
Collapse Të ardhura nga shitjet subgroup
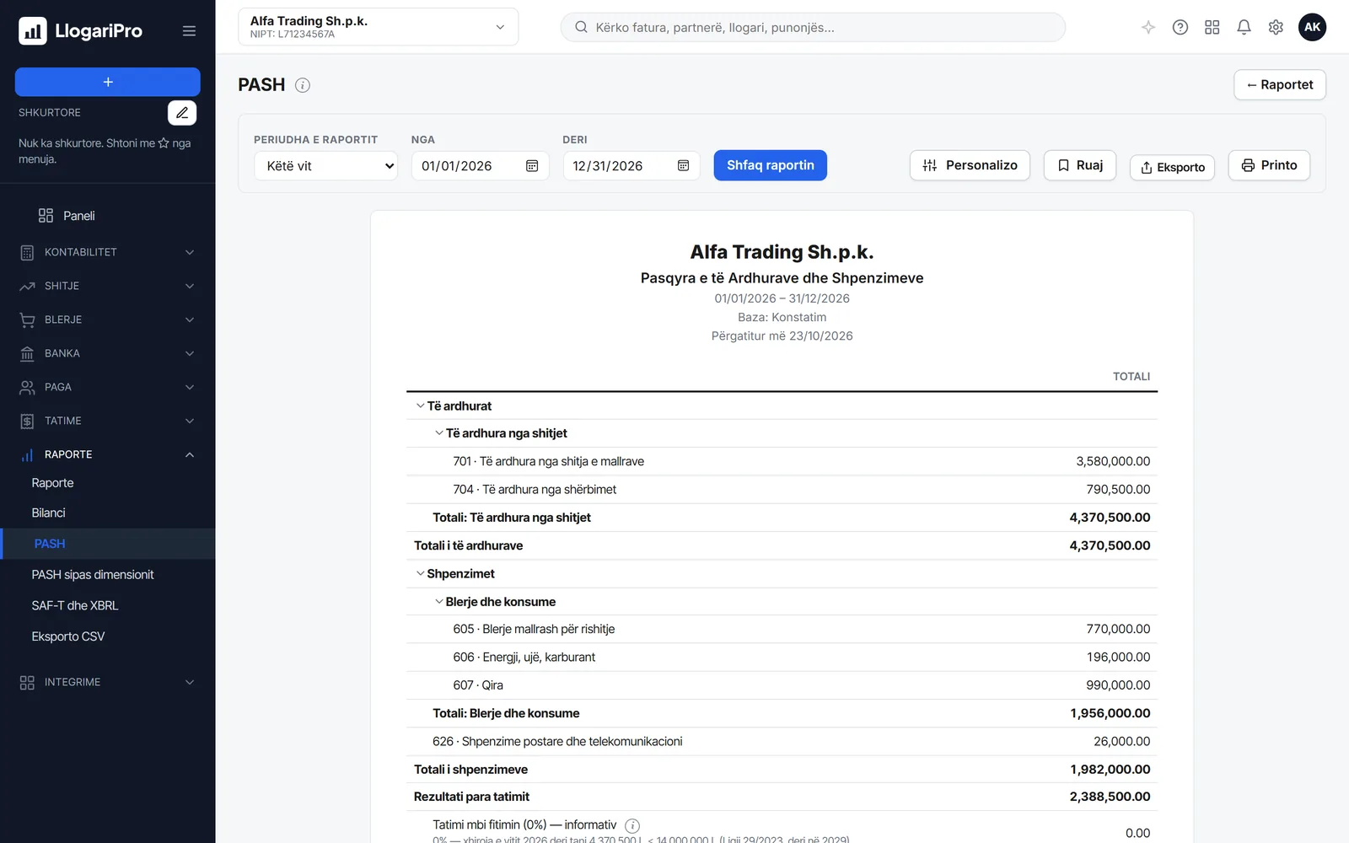click(438, 433)
